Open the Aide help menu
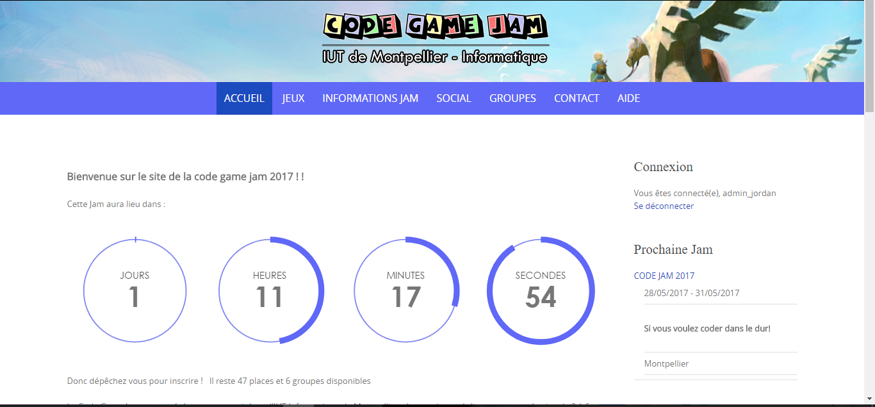This screenshot has height=407, width=875. point(628,98)
